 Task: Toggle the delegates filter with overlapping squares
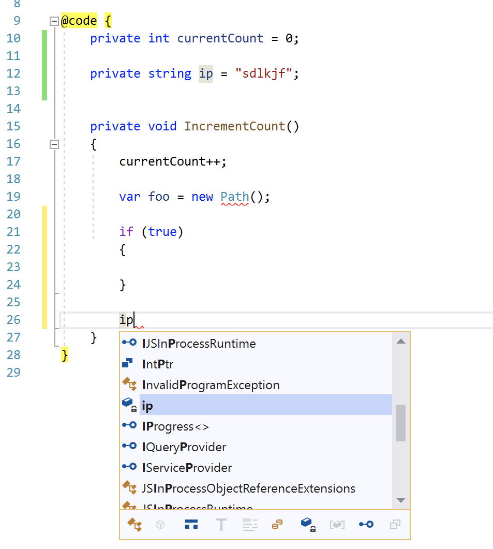pyautogui.click(x=395, y=524)
